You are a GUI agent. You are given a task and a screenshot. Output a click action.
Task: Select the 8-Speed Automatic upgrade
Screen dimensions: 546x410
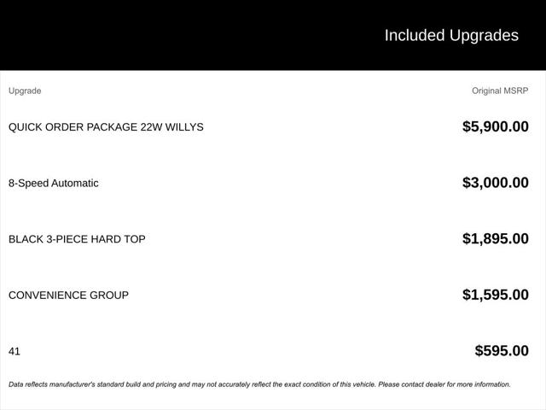(x=53, y=183)
